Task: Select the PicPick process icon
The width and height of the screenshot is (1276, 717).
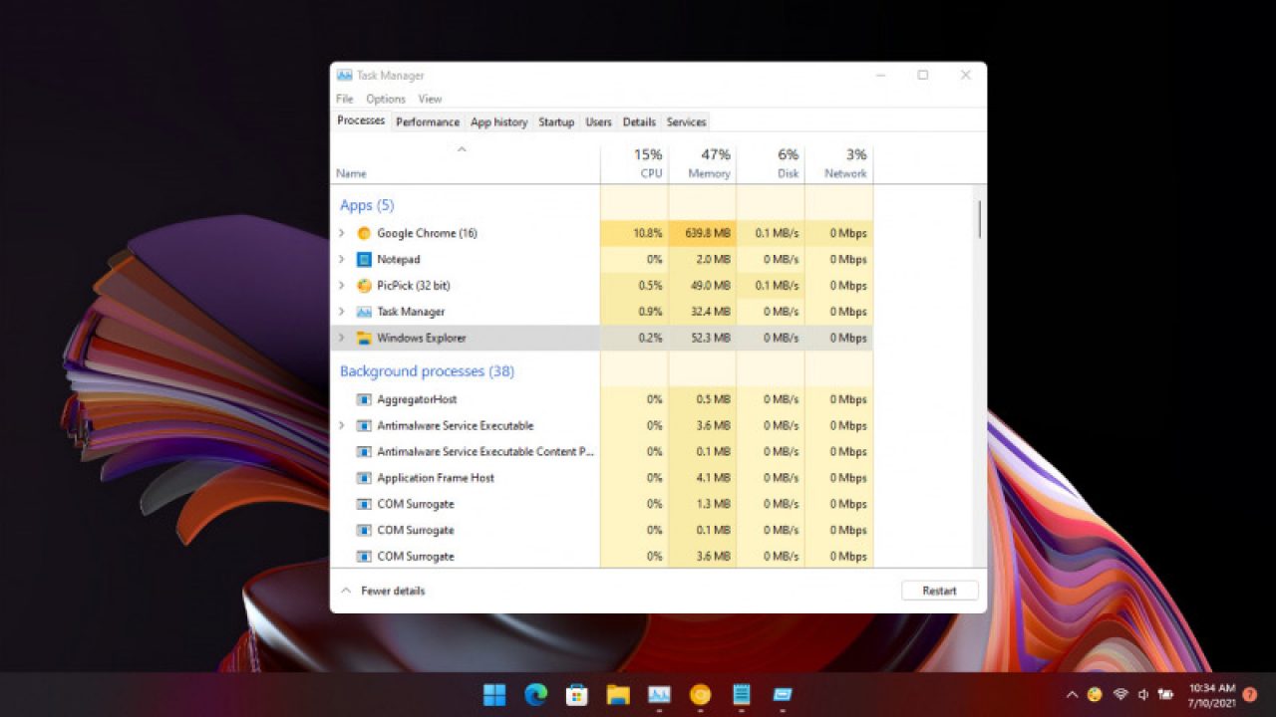Action: coord(364,286)
